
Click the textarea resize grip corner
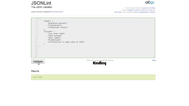pyautogui.click(x=154, y=57)
